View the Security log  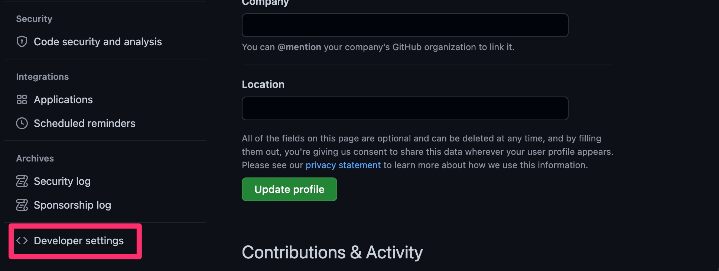coord(62,181)
